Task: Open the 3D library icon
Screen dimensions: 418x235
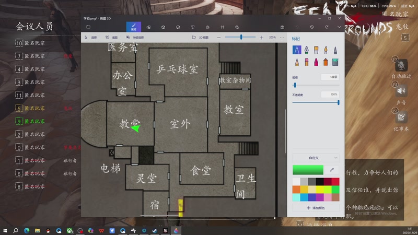Action: coord(237,27)
